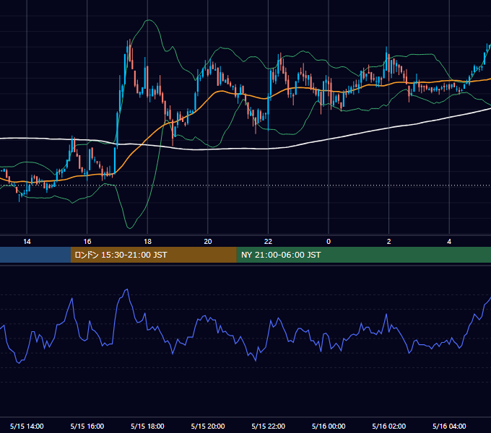Click the 5/15 20:00 date label

[x=208, y=426]
